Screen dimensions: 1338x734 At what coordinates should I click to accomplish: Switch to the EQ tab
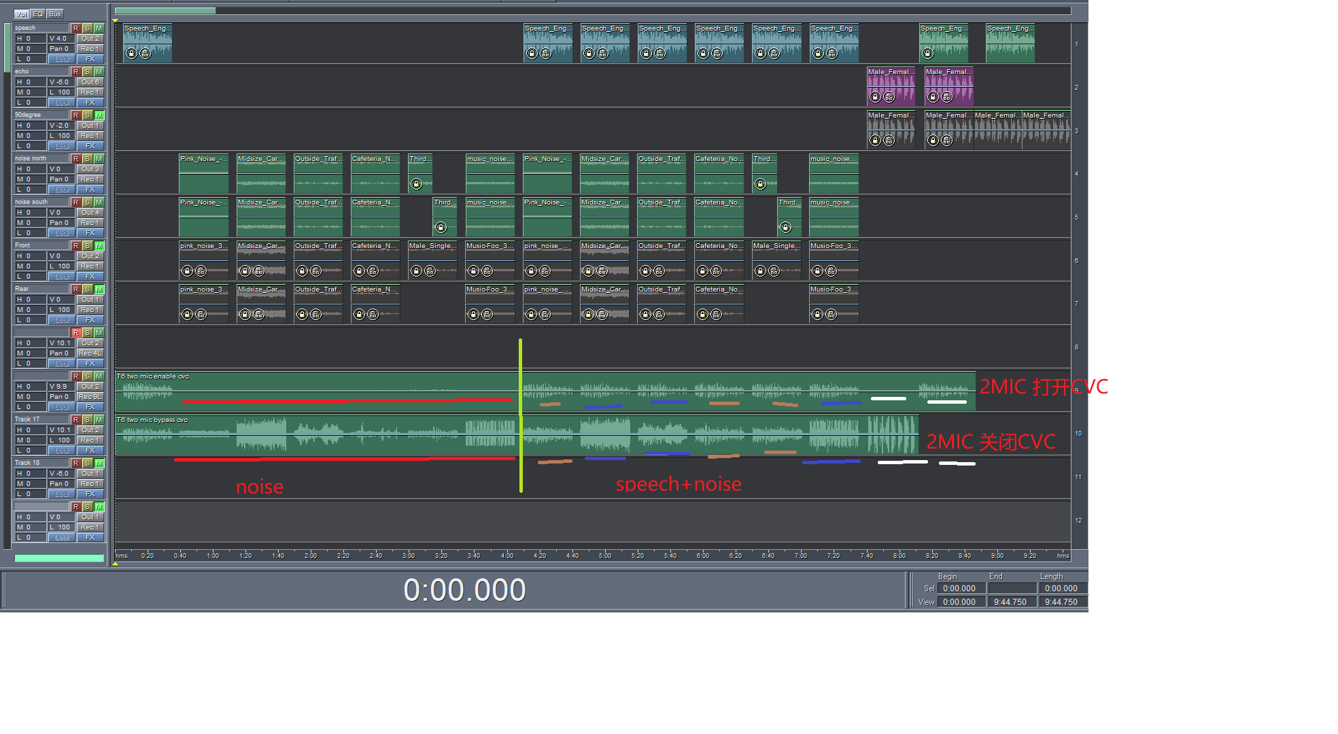pyautogui.click(x=38, y=14)
